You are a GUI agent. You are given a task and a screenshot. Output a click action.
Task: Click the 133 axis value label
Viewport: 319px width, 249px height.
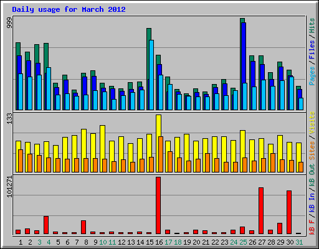[9, 119]
